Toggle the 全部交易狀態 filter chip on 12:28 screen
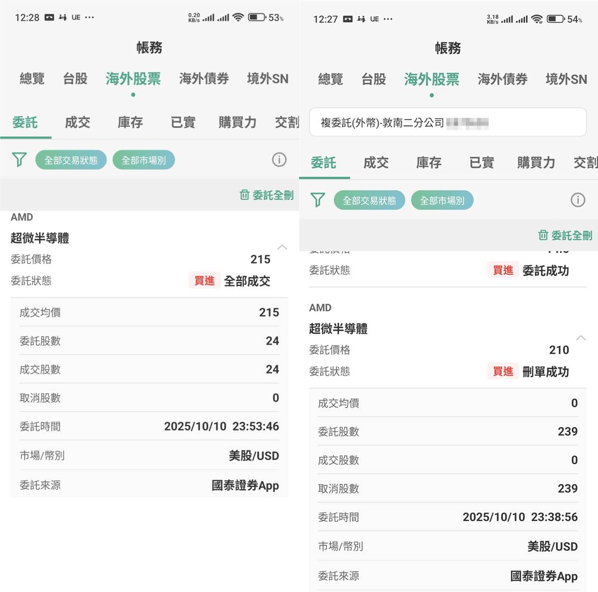Screen dimensions: 598x592 click(71, 160)
